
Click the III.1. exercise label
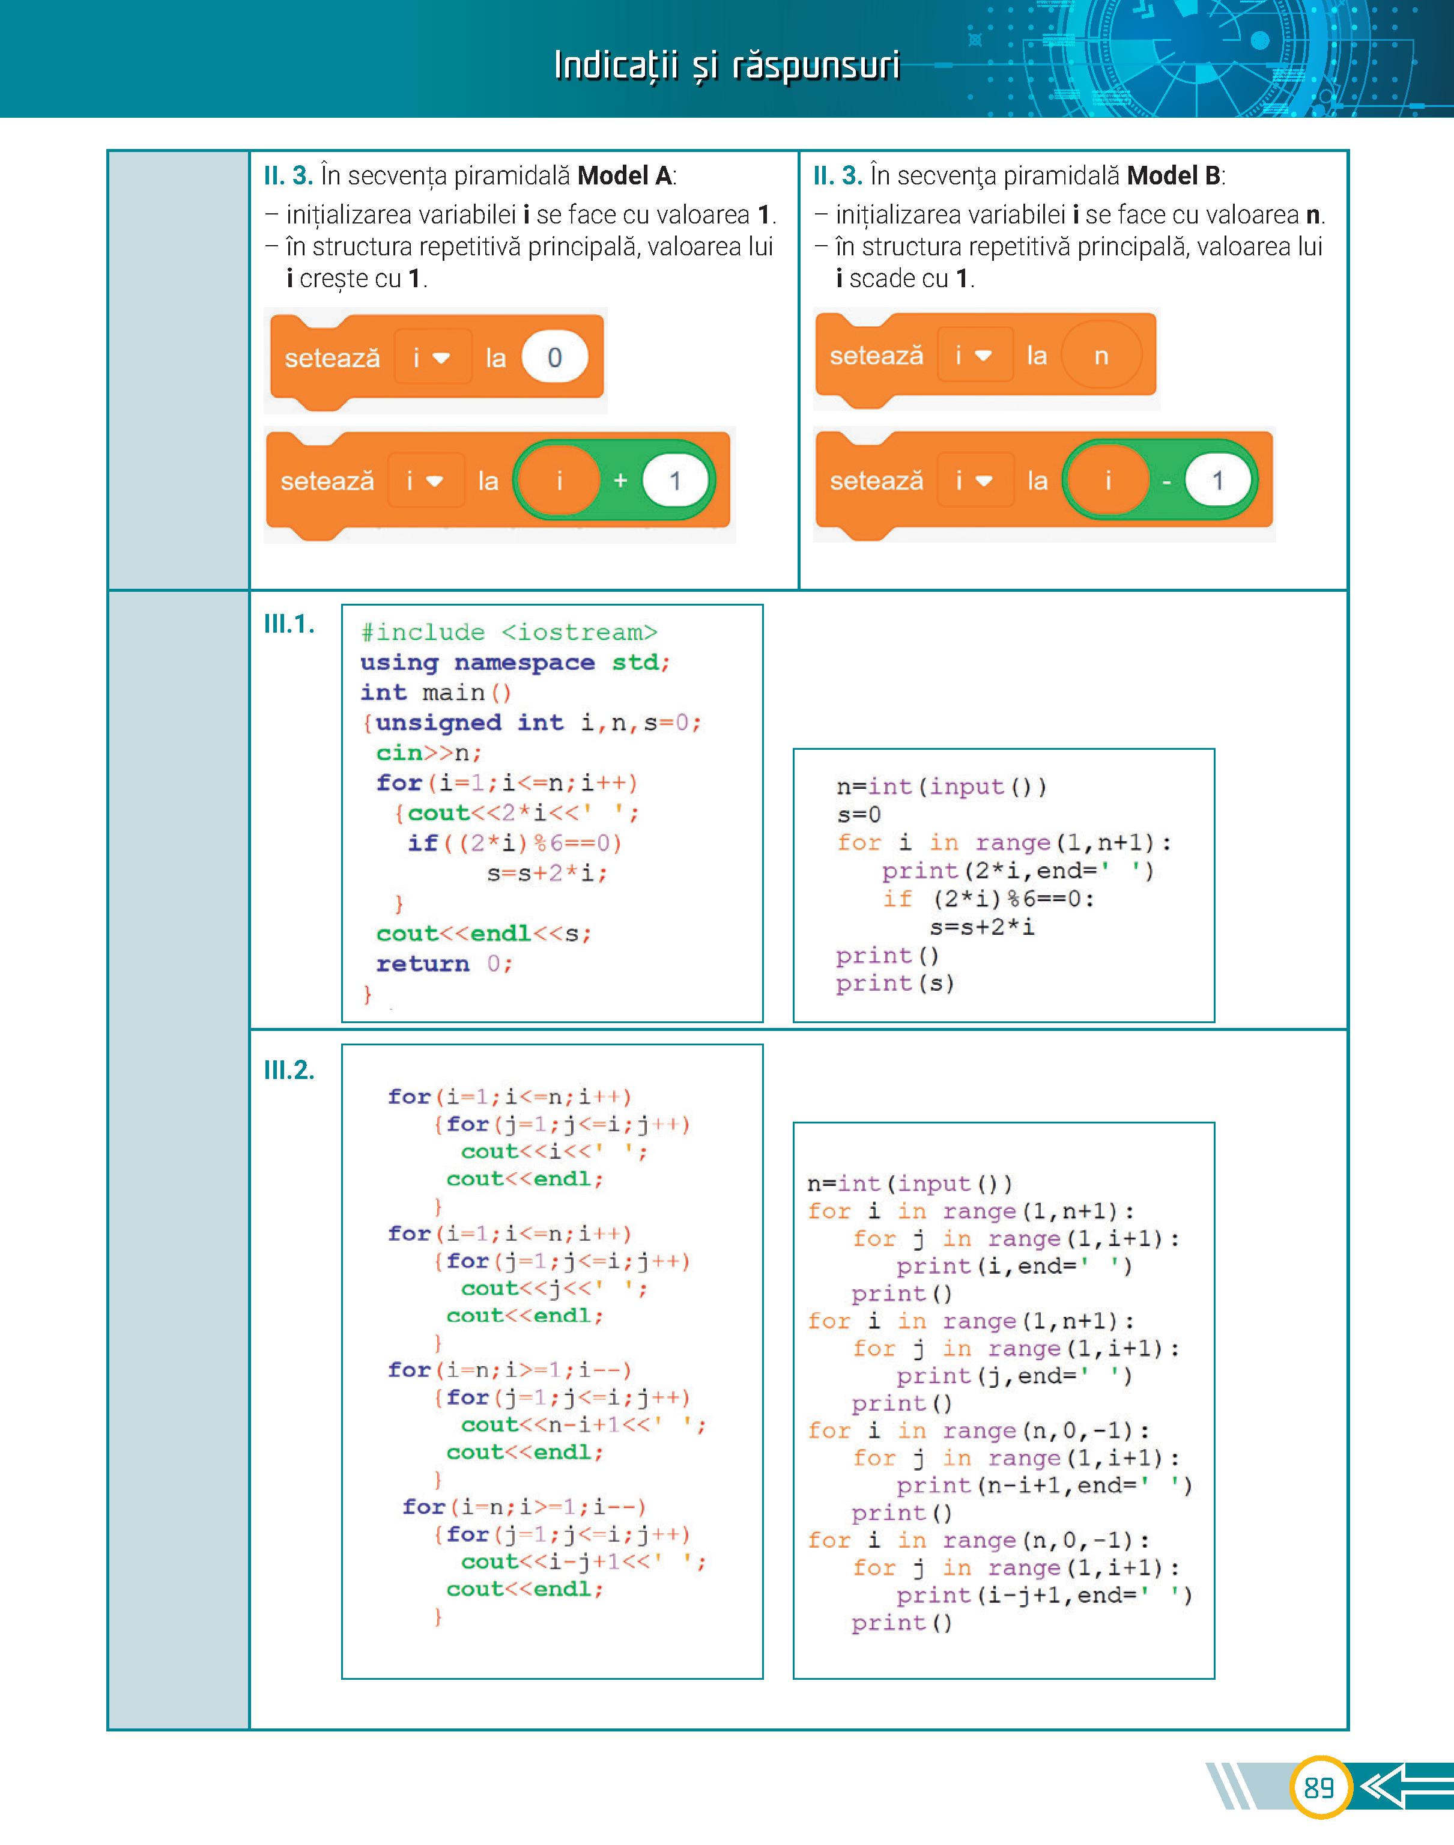(289, 624)
